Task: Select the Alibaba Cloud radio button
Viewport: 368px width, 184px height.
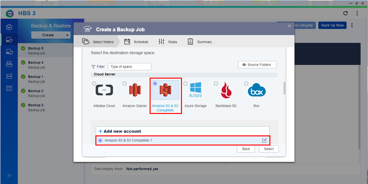Action: click(x=94, y=84)
